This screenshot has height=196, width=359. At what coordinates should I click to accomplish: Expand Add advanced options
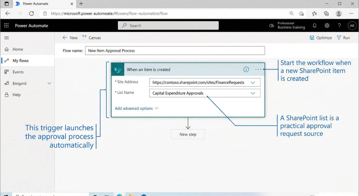click(x=136, y=108)
